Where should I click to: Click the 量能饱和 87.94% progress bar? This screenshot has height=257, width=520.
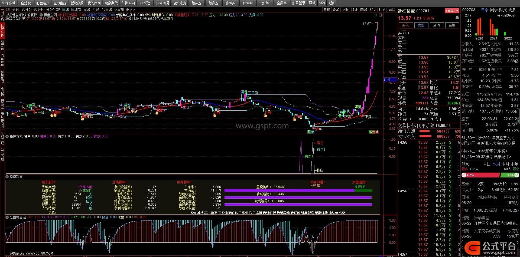[x=298, y=190]
